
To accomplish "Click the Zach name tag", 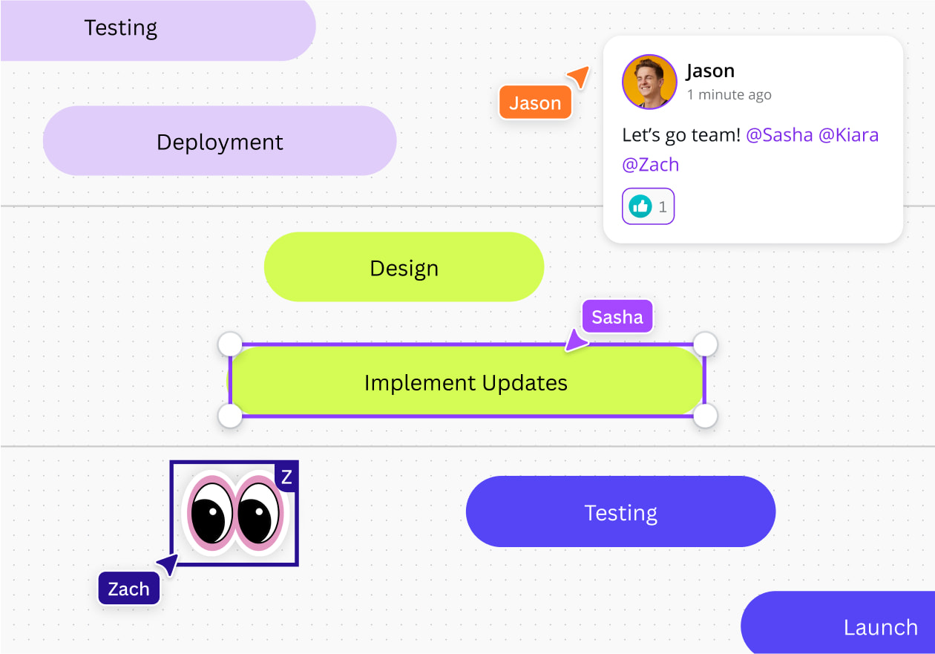I will coord(128,588).
